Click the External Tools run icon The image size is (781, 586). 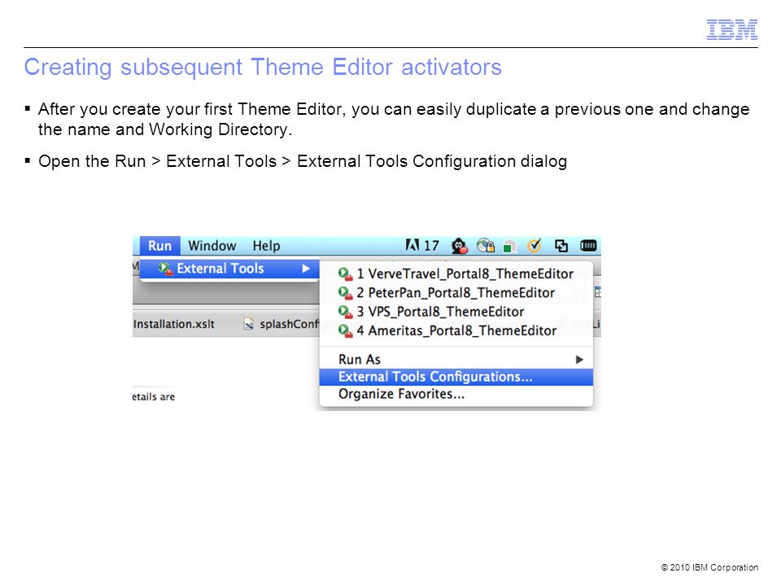(x=165, y=269)
